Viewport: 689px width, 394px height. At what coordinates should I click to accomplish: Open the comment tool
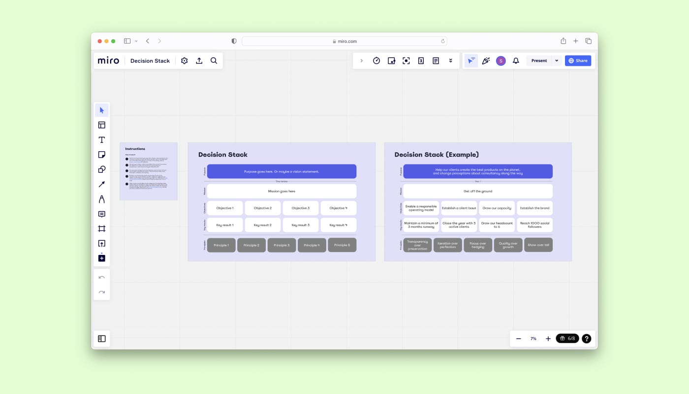click(101, 213)
